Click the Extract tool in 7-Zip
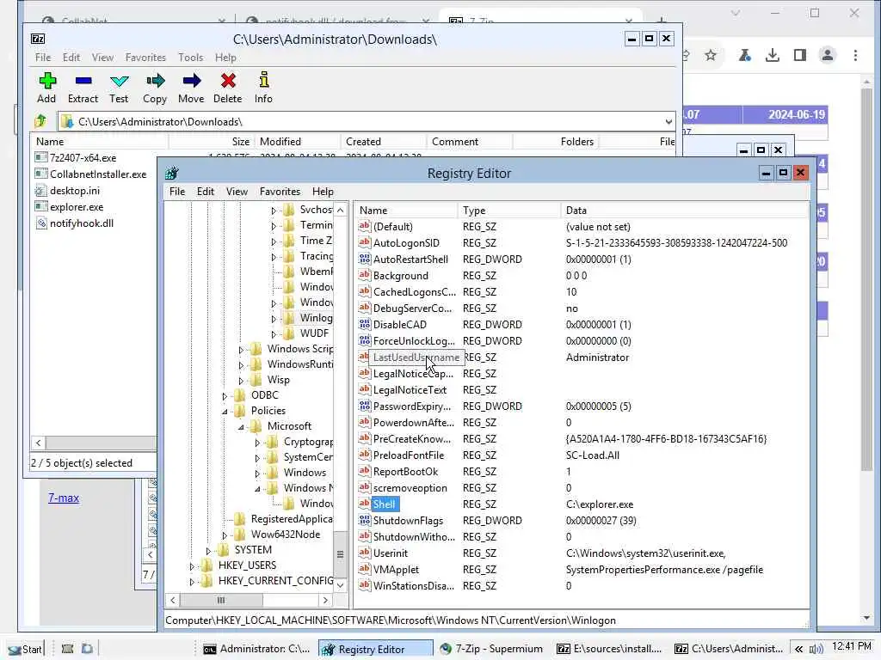The width and height of the screenshot is (881, 660). 83,88
